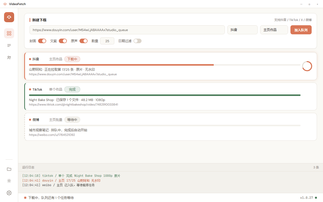Select the 微博 task card title
This screenshot has width=323, height=202.
(x=36, y=120)
